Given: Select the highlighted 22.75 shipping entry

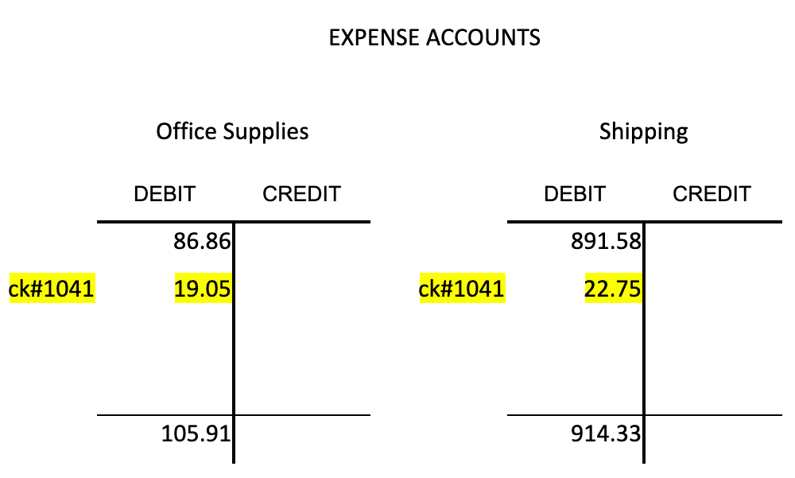Looking at the screenshot, I should coord(613,289).
